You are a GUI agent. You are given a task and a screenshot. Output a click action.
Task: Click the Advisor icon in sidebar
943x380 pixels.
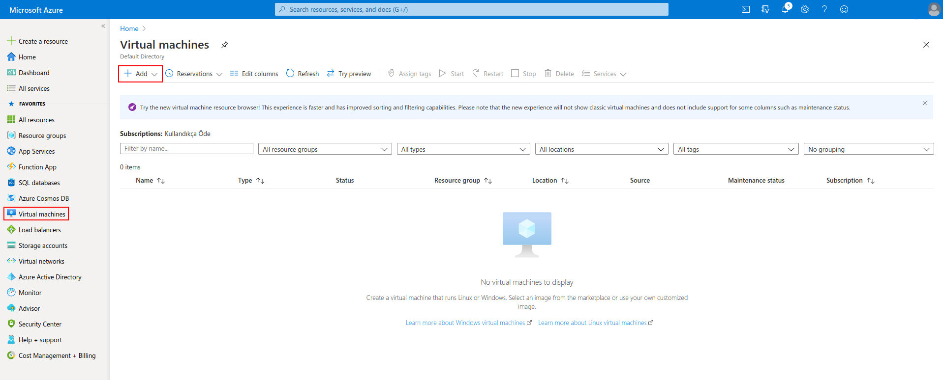click(11, 308)
